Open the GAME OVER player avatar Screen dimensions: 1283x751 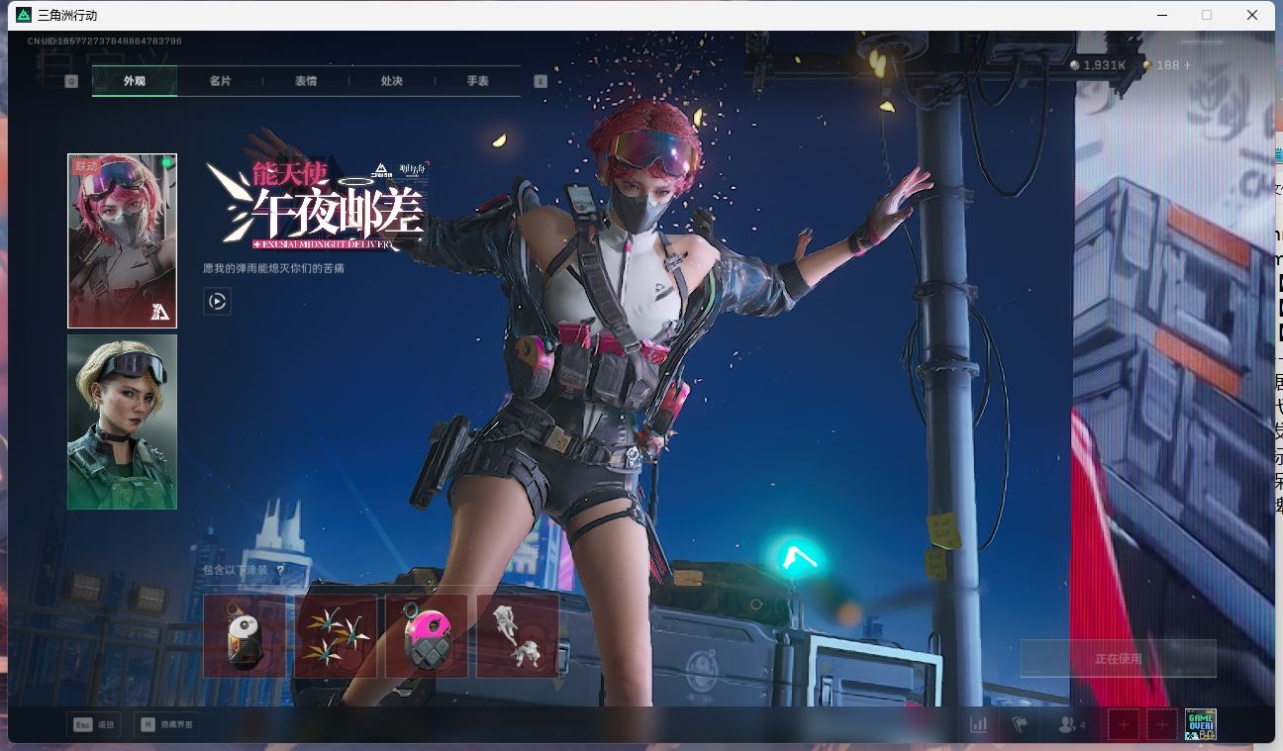1200,724
